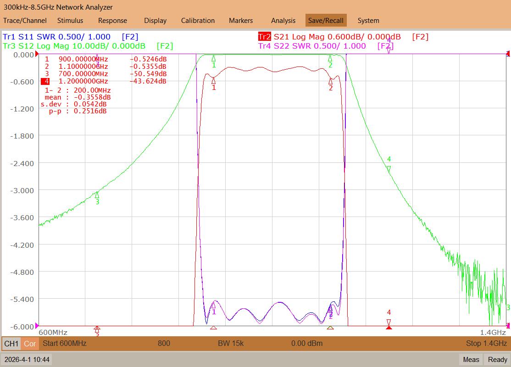Open the Markers menu

(x=240, y=21)
